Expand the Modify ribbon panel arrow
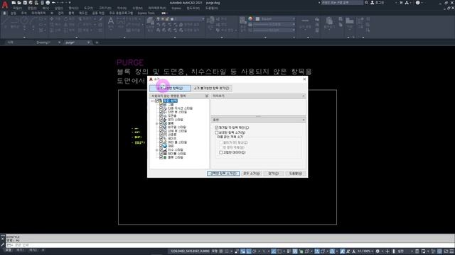 click(76, 38)
